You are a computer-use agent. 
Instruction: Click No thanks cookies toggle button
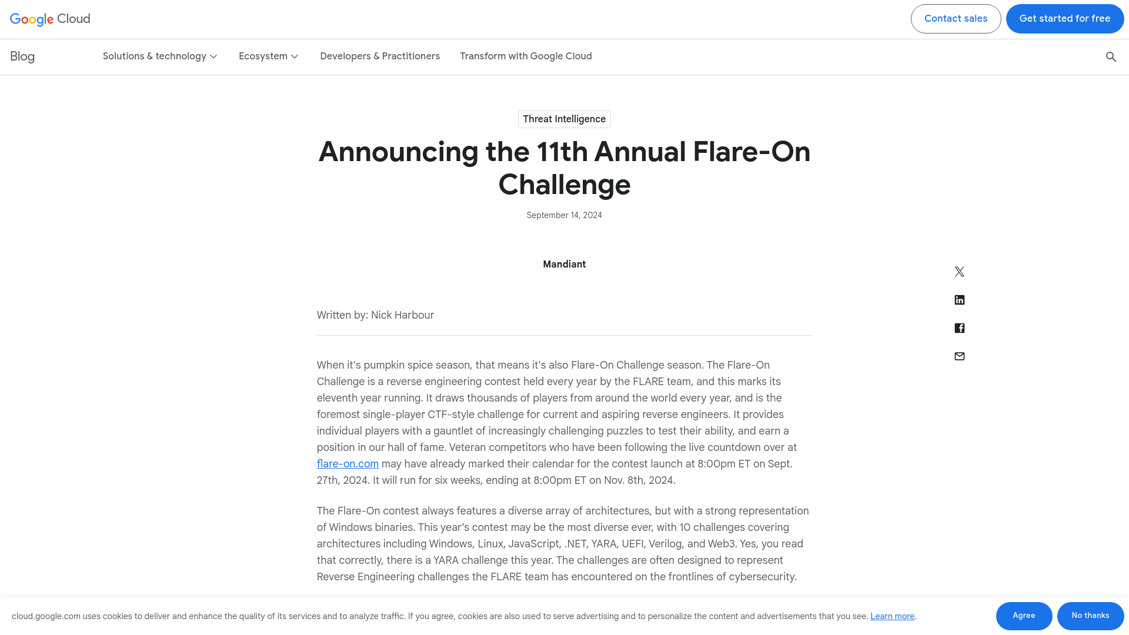[1090, 616]
